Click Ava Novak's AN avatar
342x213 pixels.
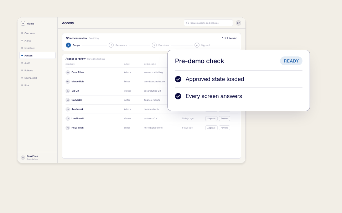[x=68, y=109]
